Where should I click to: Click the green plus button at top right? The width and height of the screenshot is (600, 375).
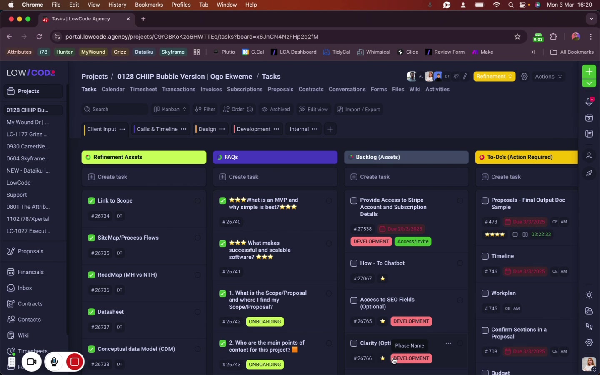(589, 72)
